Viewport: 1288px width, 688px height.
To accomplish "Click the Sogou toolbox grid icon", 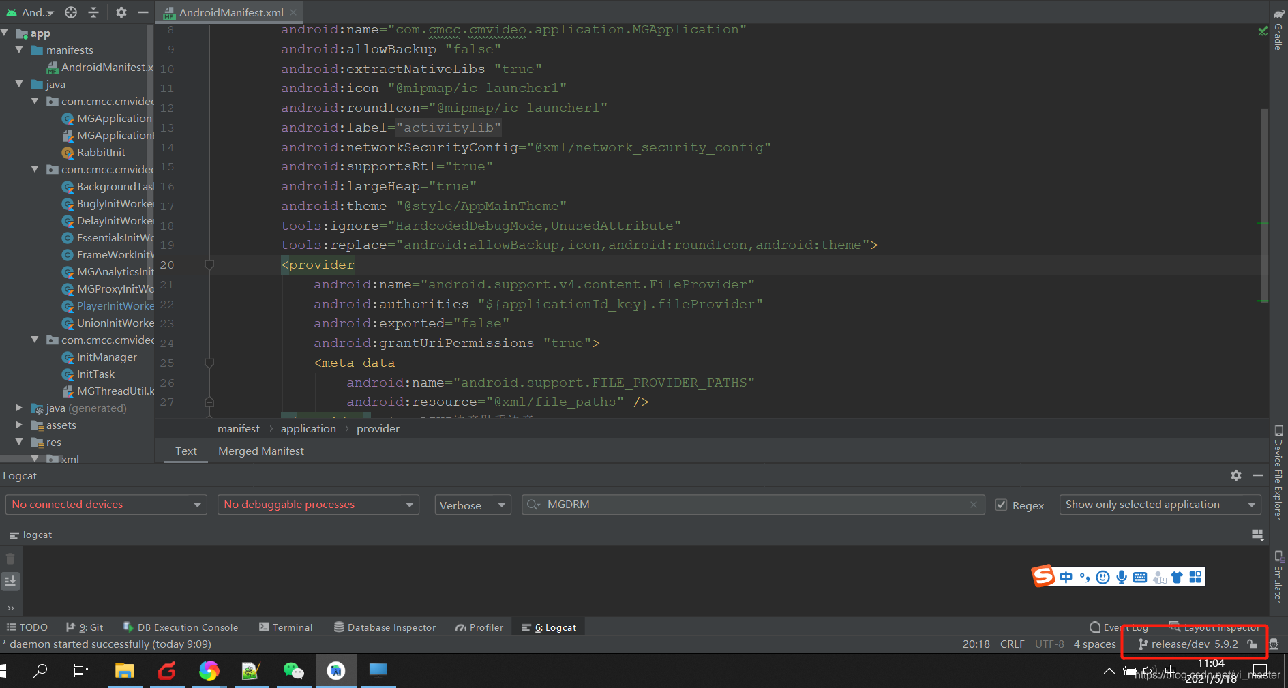I will [x=1195, y=577].
